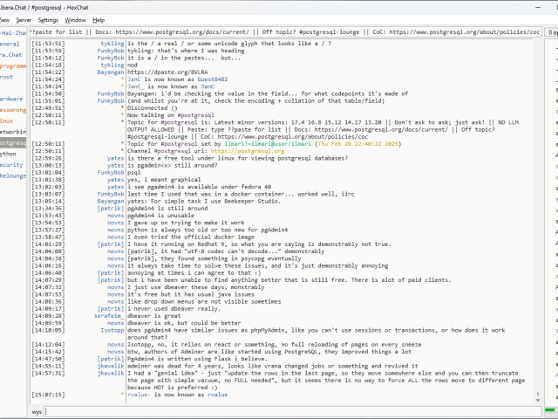Image resolution: width=558 pixels, height=419 pixels.
Task: Click the wys nickname button
Action: [37, 410]
